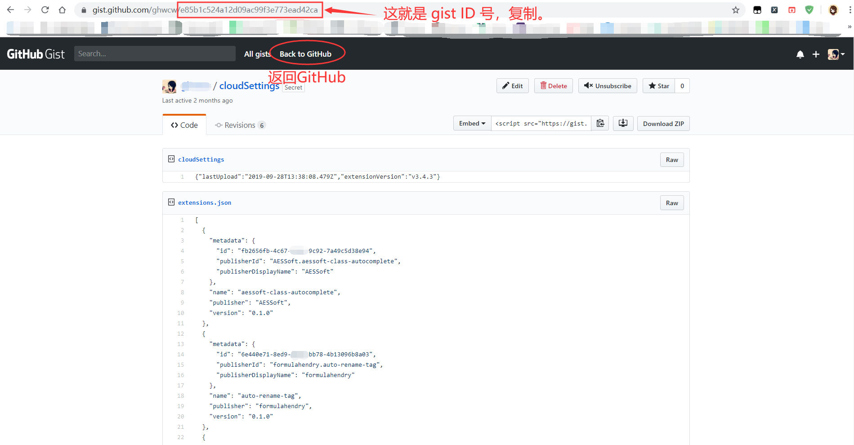Open user avatar dropdown menu

(x=836, y=54)
